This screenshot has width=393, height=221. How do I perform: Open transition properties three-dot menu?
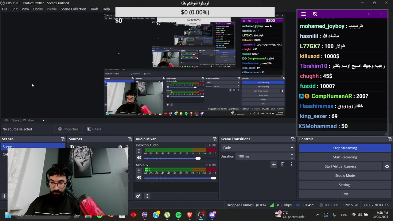291,165
